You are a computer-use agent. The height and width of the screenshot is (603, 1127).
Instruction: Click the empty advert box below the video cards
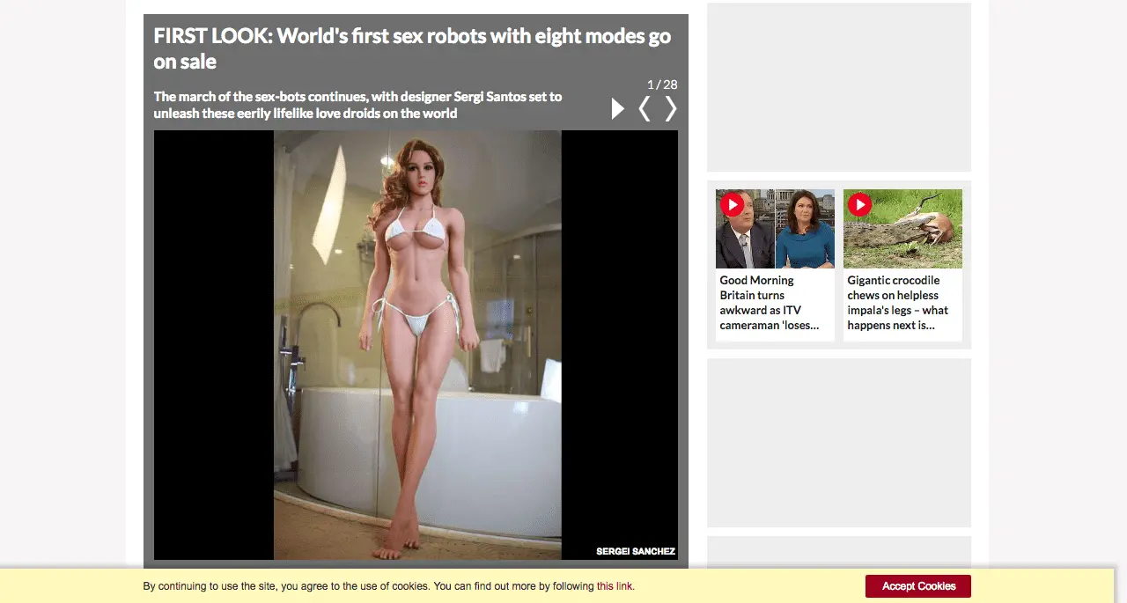(x=838, y=442)
